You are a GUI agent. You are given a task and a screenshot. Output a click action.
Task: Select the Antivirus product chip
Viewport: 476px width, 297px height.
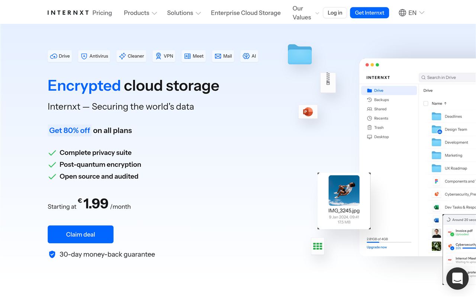coord(94,56)
